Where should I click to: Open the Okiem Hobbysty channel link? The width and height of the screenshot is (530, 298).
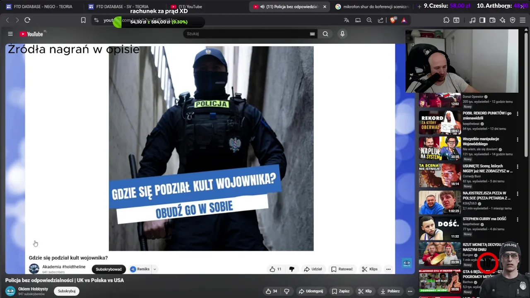[33, 289]
